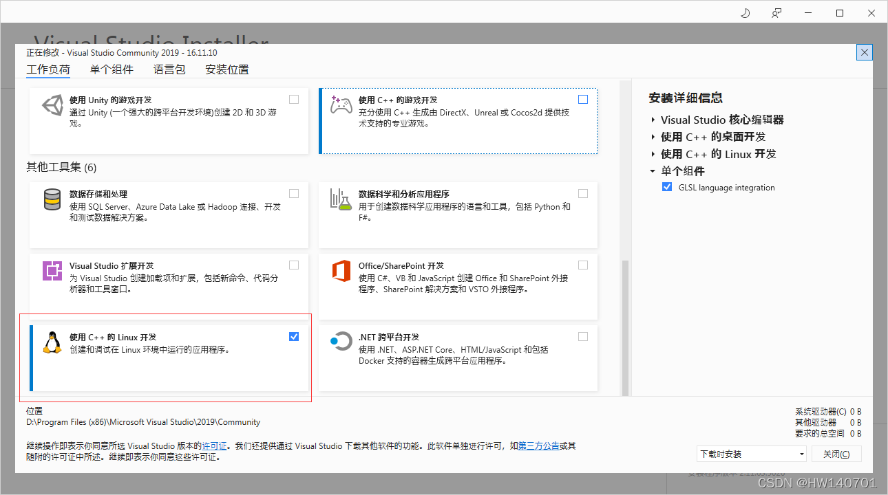Check the .NET cross-platform development workload
This screenshot has height=495, width=888.
point(583,337)
